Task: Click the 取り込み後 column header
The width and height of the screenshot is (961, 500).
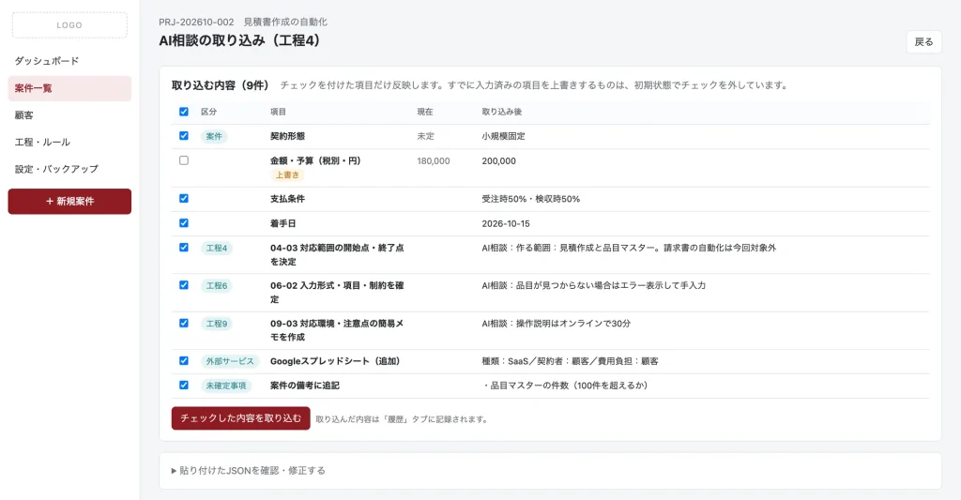Action: [502, 113]
